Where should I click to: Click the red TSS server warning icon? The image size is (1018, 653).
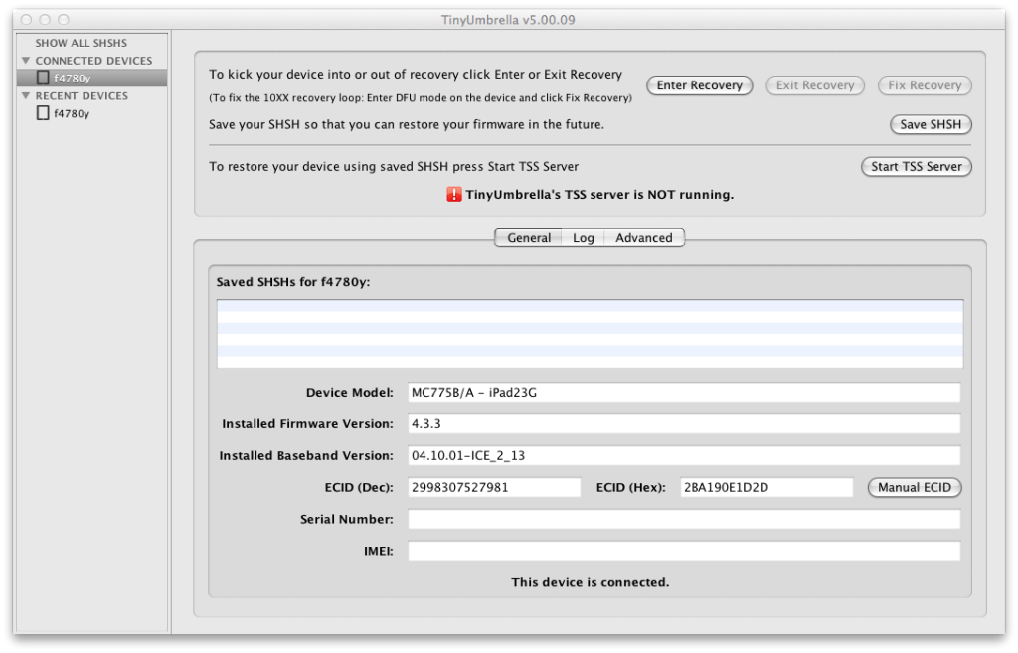tap(453, 194)
